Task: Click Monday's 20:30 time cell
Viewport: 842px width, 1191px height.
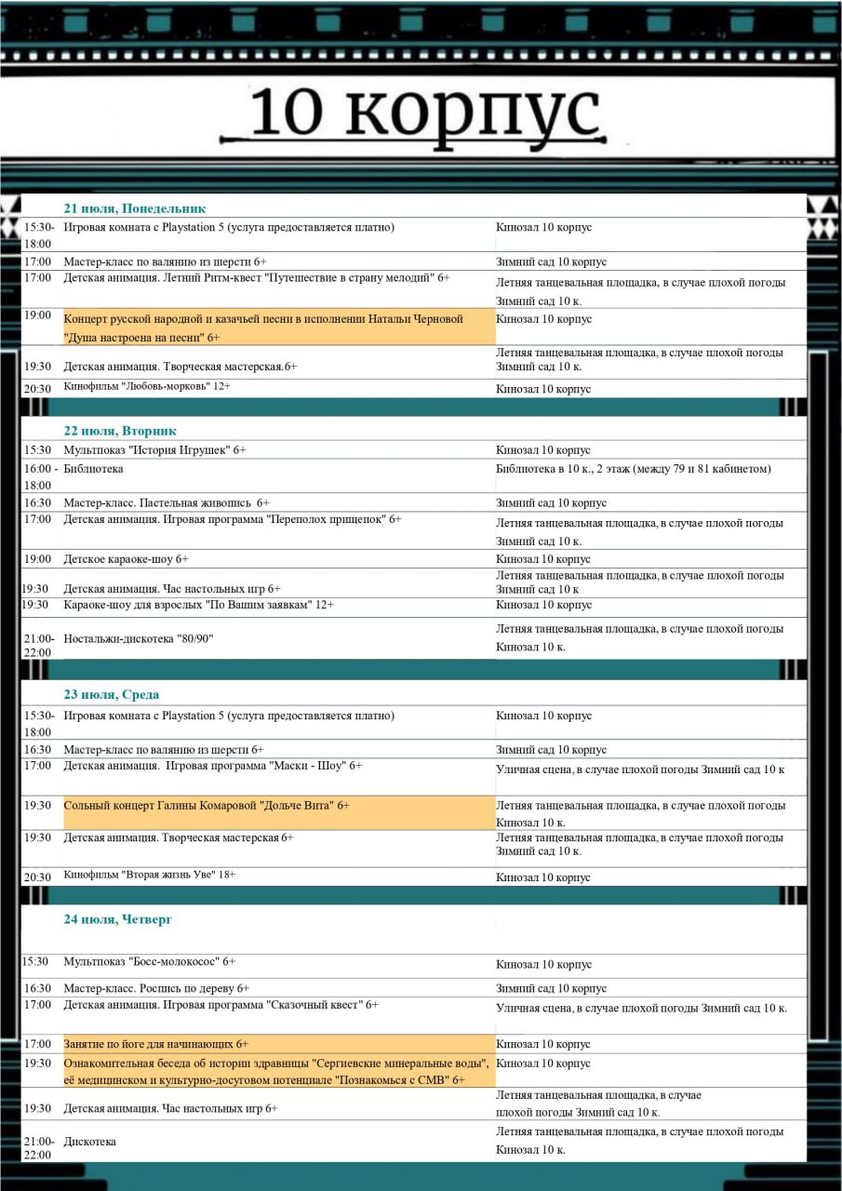Action: 37,389
